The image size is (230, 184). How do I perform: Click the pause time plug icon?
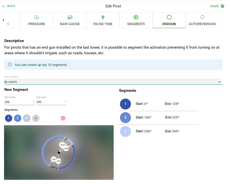tap(103, 17)
